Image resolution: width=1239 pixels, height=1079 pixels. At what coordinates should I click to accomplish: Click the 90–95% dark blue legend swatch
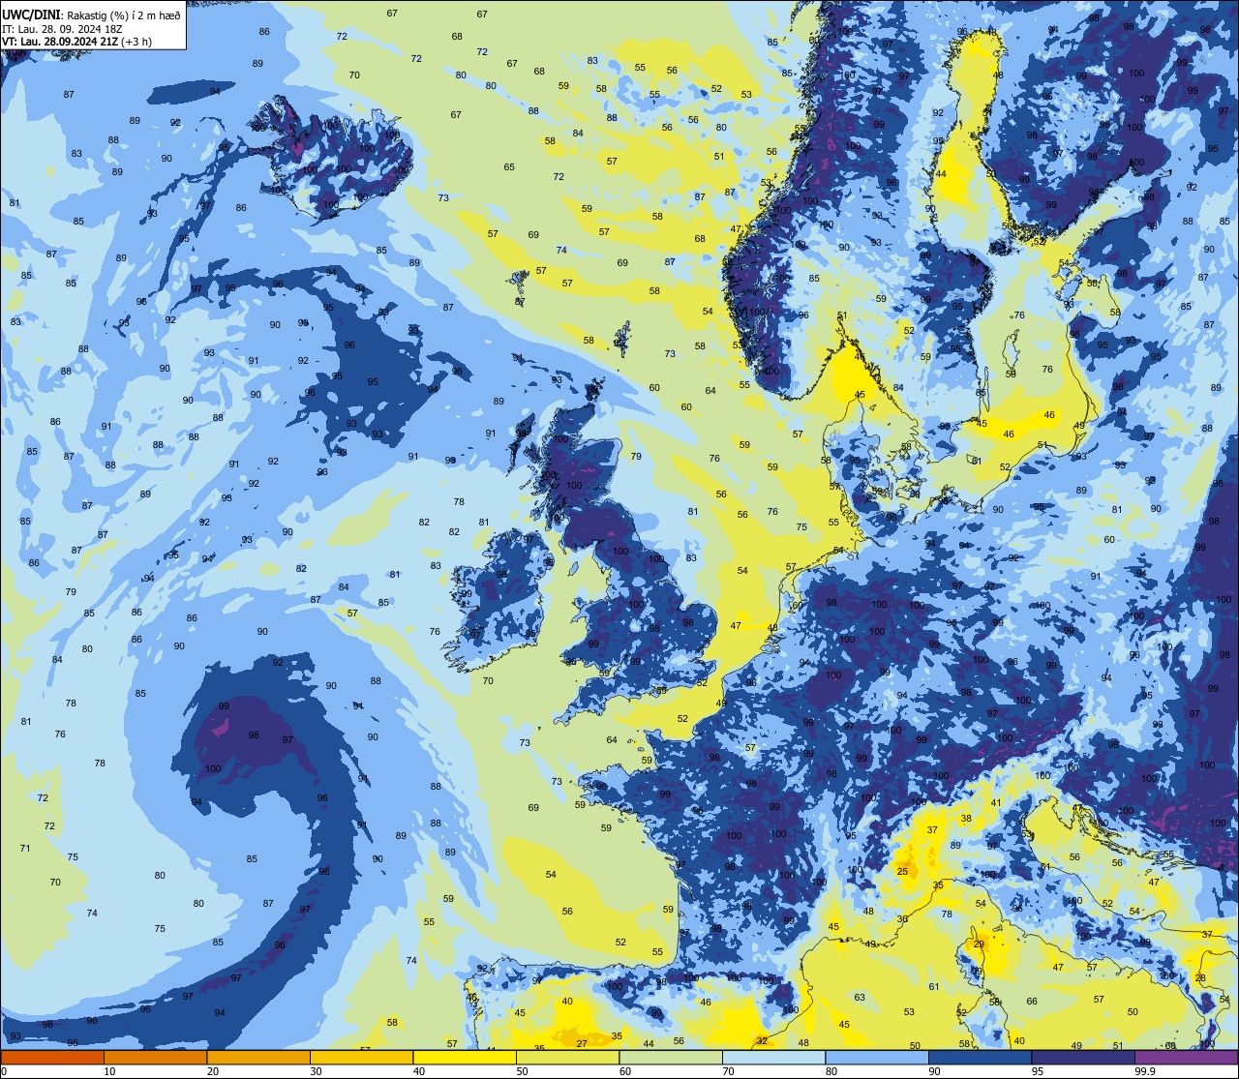(x=980, y=1057)
